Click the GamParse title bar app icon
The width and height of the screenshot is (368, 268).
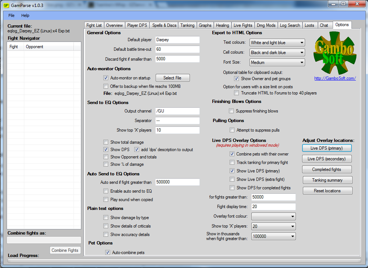coord(6,5)
